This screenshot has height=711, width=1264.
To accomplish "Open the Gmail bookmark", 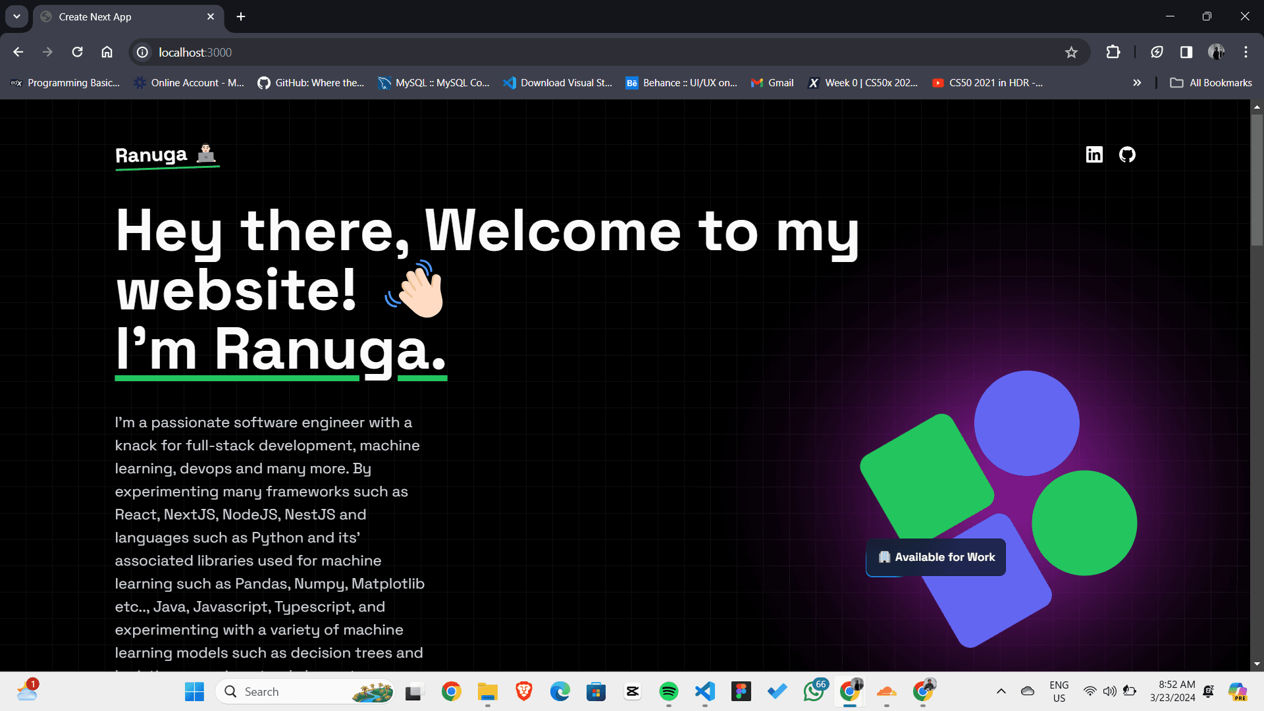I will coord(772,82).
